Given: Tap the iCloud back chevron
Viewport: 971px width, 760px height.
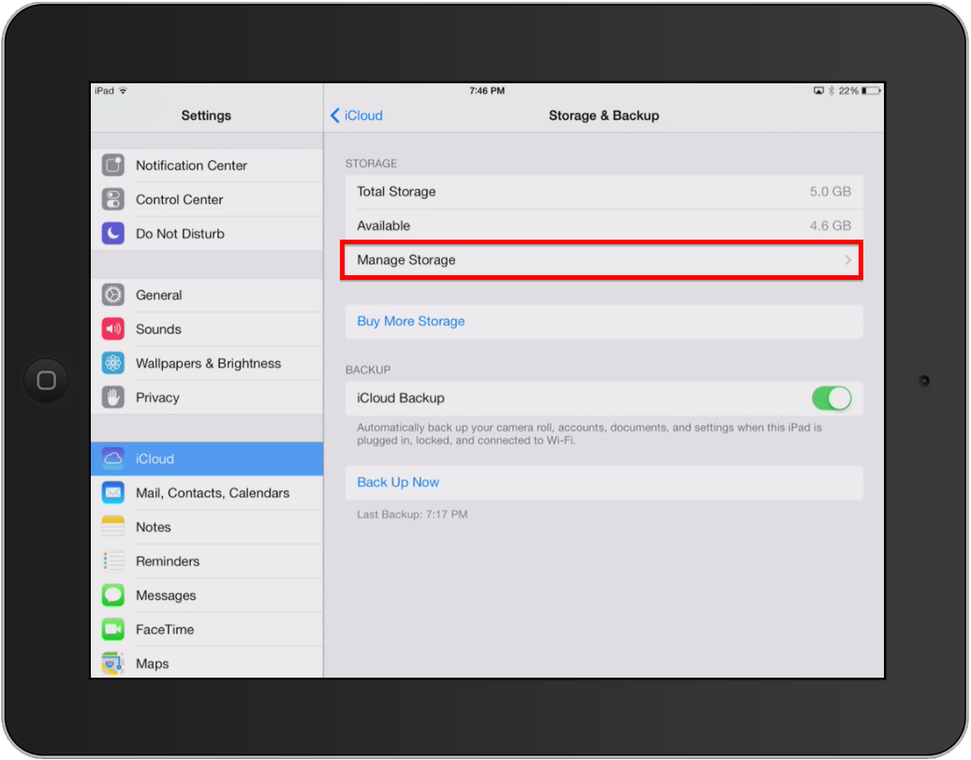Looking at the screenshot, I should [x=335, y=115].
